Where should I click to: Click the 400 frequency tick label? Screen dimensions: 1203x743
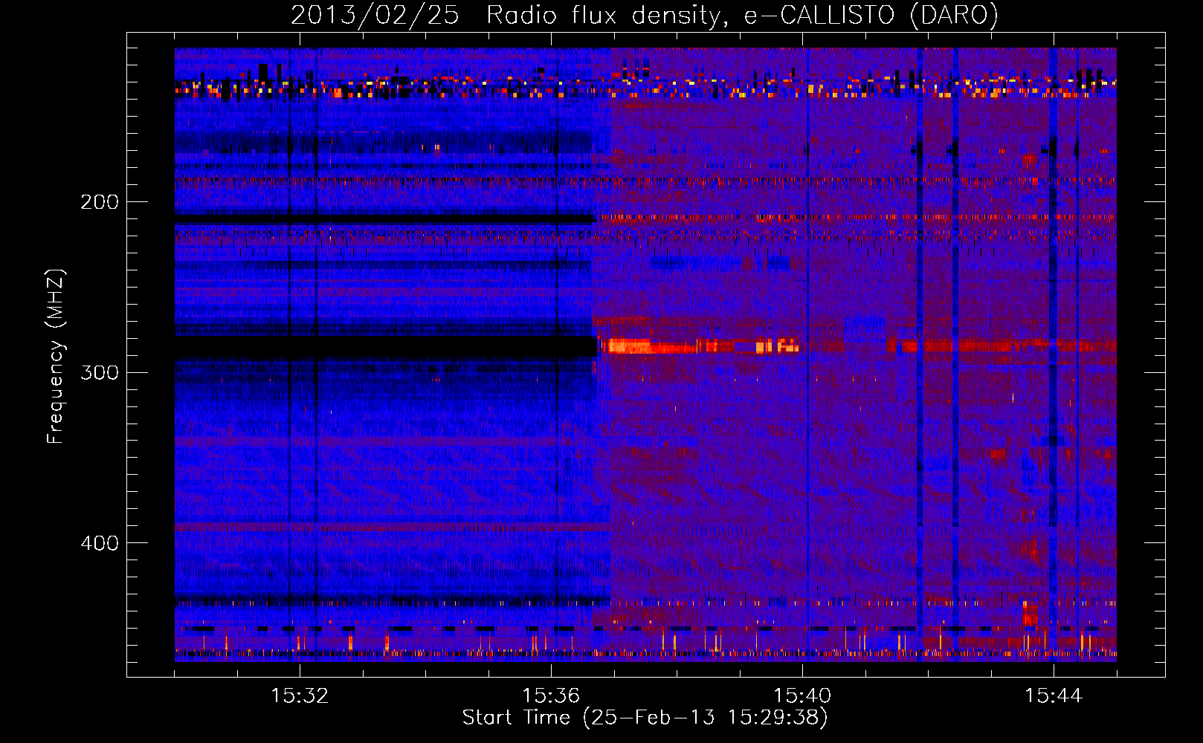[x=100, y=543]
